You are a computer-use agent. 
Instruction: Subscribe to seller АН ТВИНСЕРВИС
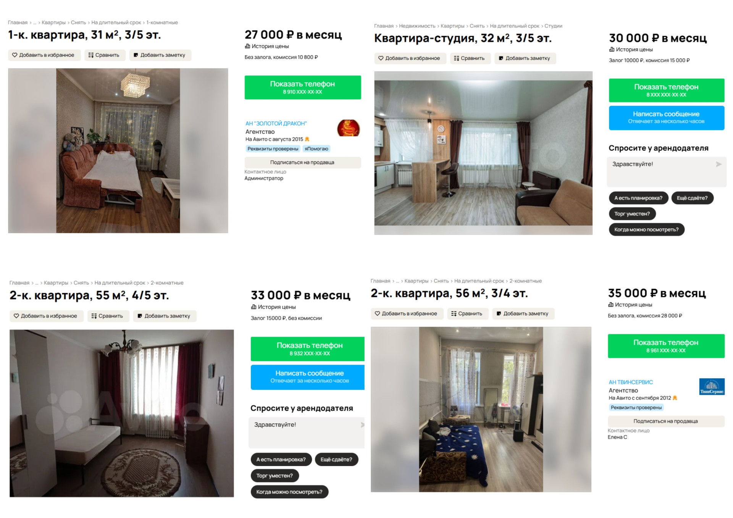tap(666, 421)
